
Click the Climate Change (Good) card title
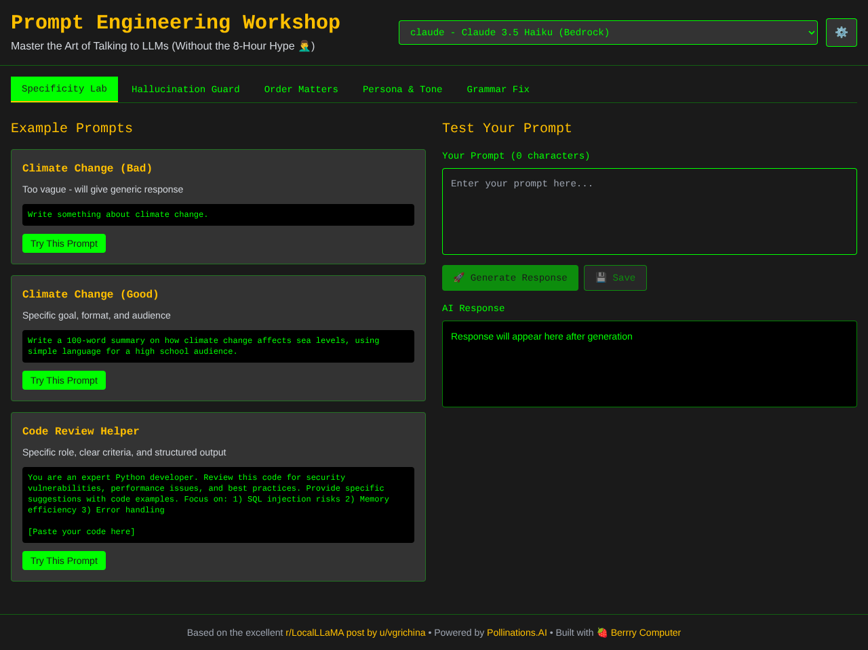point(90,294)
